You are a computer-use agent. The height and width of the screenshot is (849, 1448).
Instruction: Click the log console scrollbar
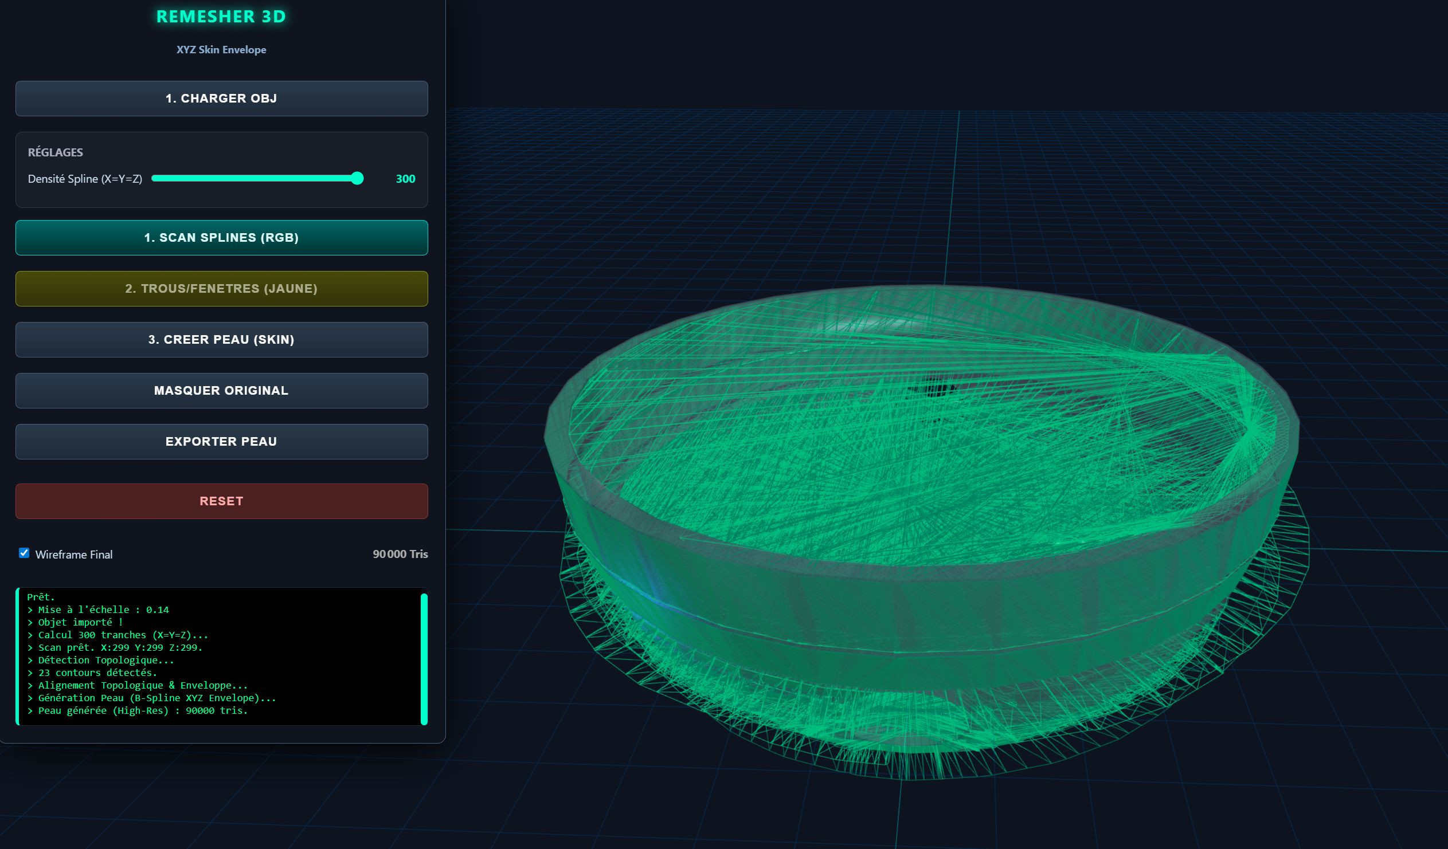point(424,658)
